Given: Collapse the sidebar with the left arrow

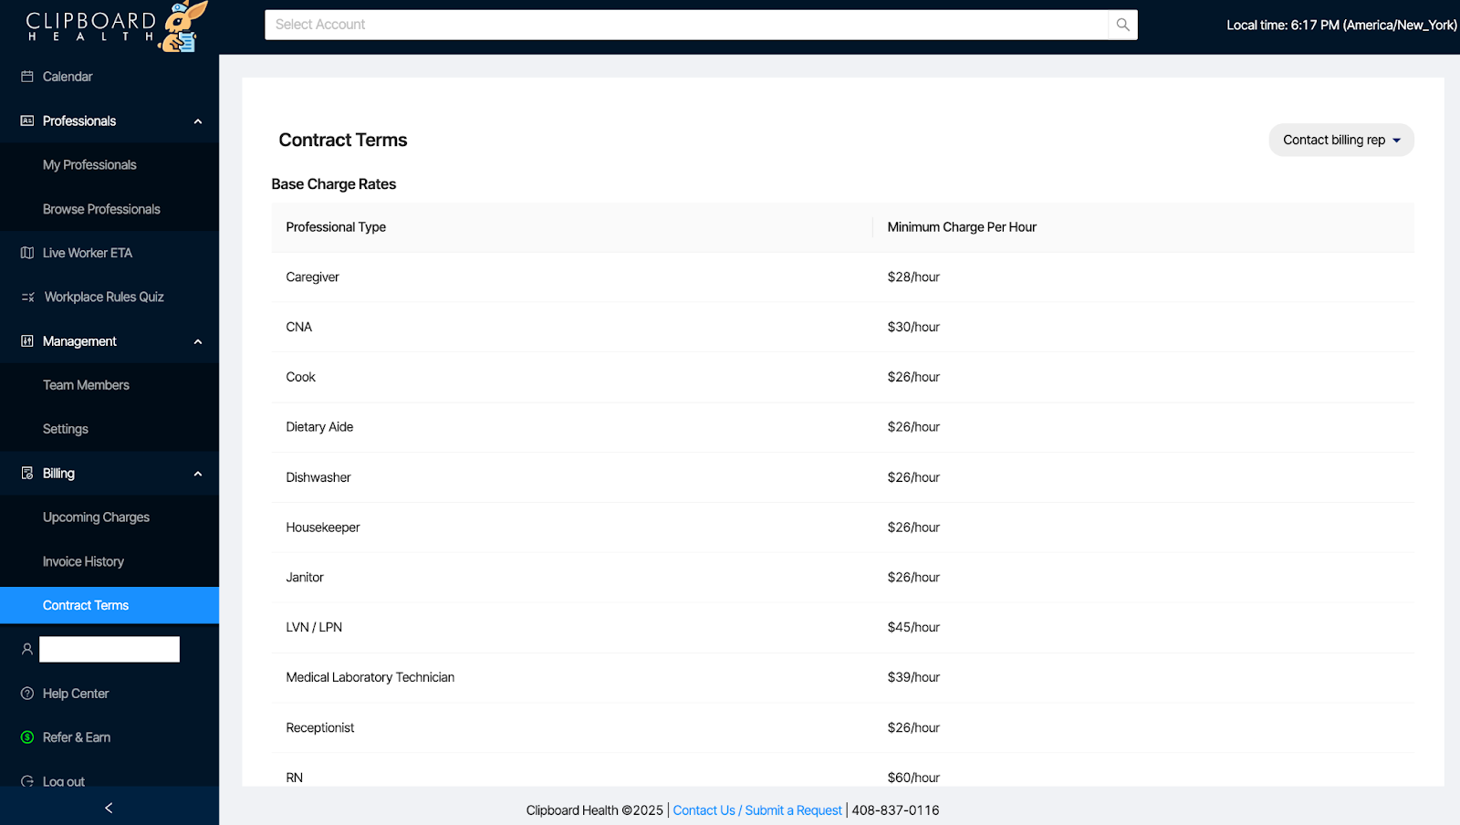Looking at the screenshot, I should (x=109, y=808).
